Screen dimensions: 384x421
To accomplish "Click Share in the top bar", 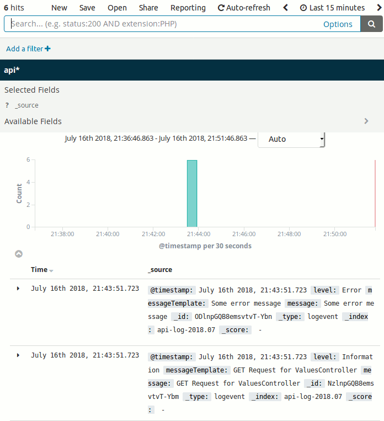I will 148,8.
